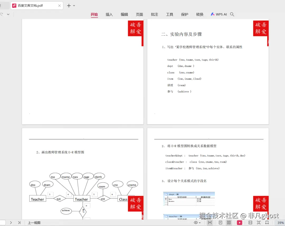Screen dimensions: 285x226
Task: Select the fit-to-screen view icon
Action: [259, 223]
